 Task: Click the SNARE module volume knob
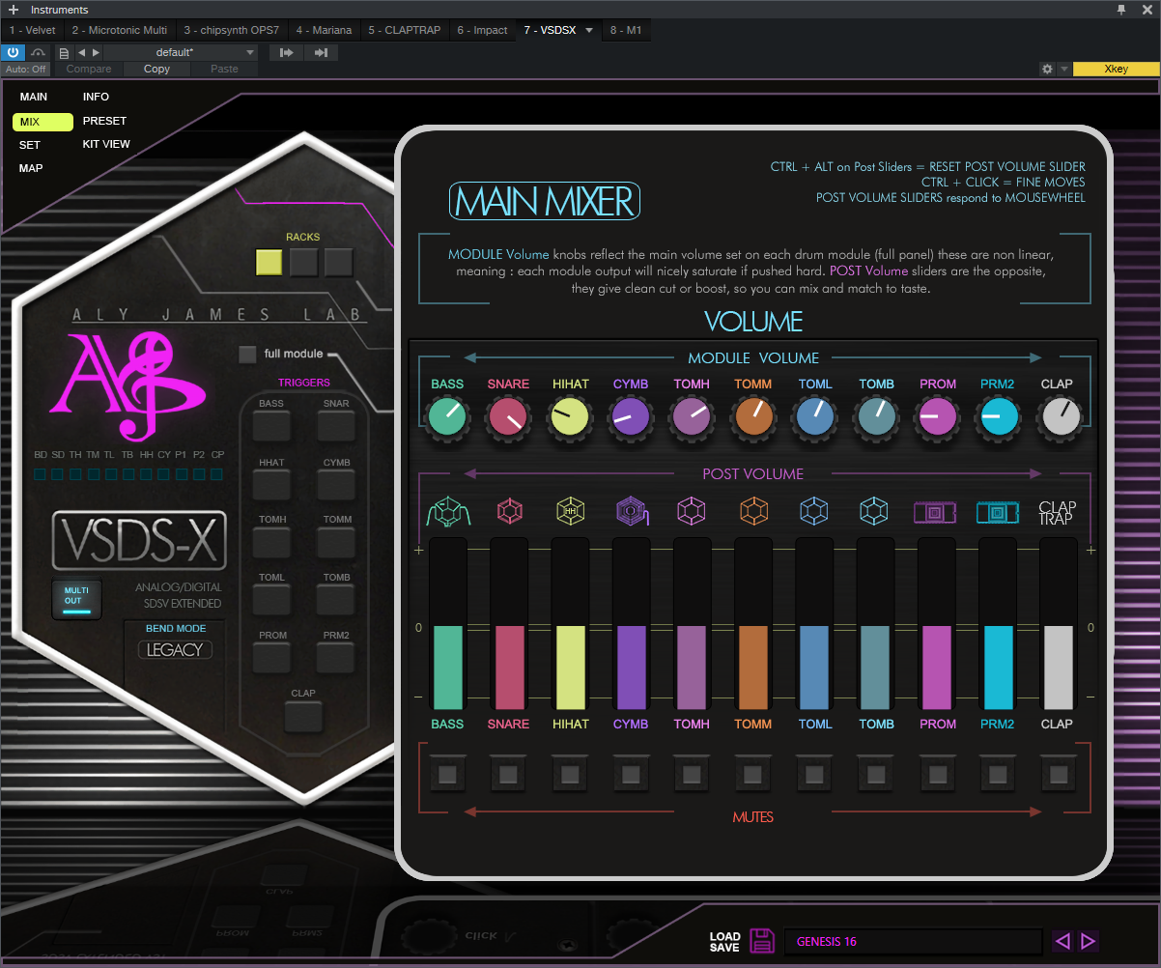(x=508, y=418)
